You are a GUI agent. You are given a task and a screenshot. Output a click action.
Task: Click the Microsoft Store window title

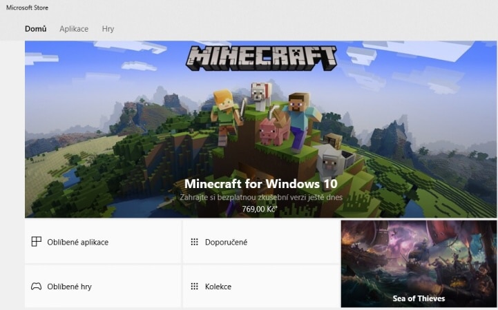point(28,8)
